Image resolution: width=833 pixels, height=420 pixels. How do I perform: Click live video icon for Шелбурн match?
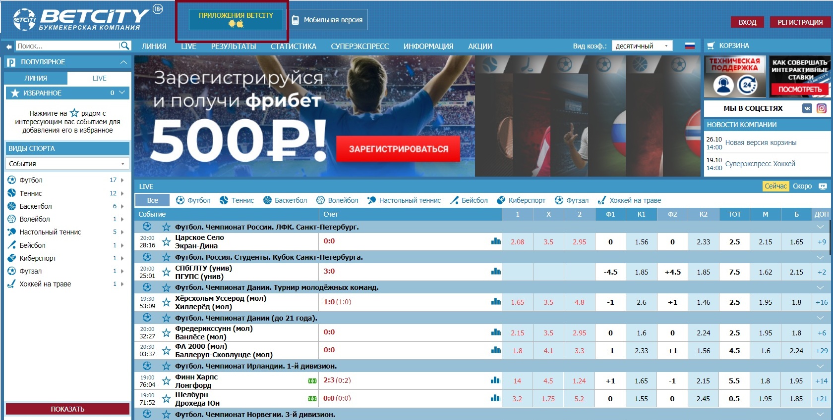click(312, 399)
